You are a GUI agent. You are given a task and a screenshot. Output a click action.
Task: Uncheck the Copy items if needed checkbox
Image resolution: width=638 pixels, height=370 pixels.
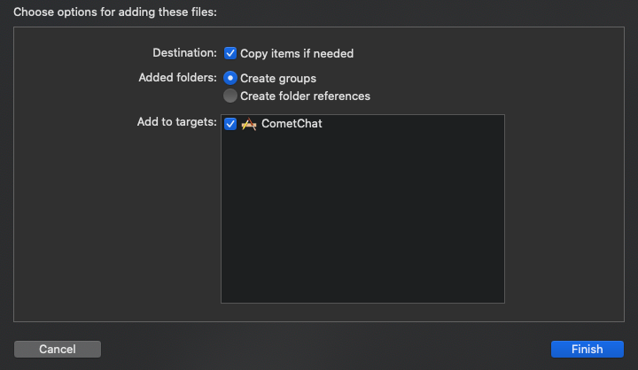click(x=230, y=53)
